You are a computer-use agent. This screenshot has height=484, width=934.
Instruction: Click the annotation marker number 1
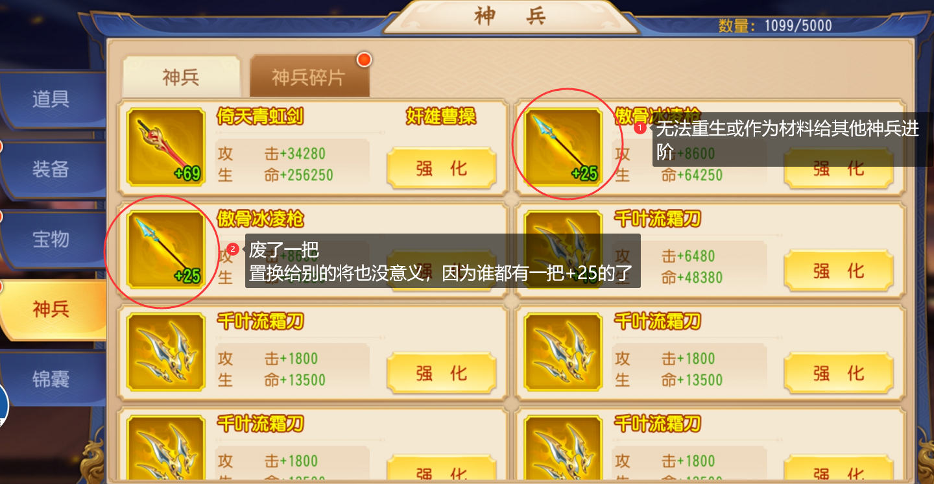pyautogui.click(x=640, y=128)
